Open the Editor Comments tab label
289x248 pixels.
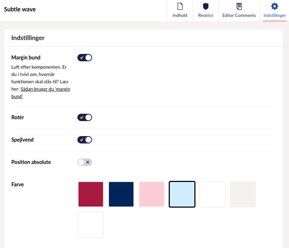coord(239,15)
